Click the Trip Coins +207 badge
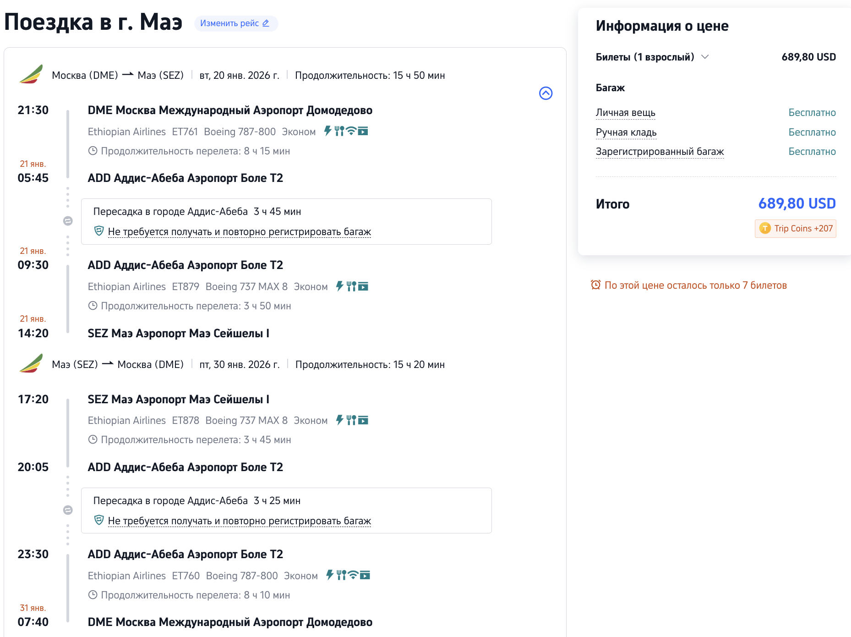 796,229
